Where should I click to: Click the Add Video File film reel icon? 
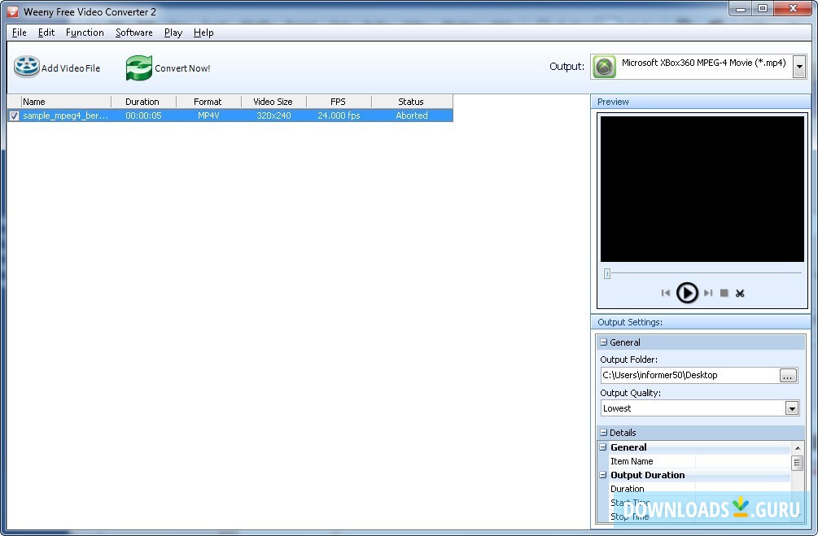point(27,68)
